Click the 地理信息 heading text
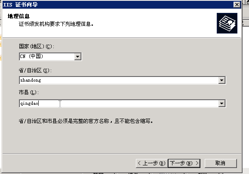The image size is (249, 174). 18,16
